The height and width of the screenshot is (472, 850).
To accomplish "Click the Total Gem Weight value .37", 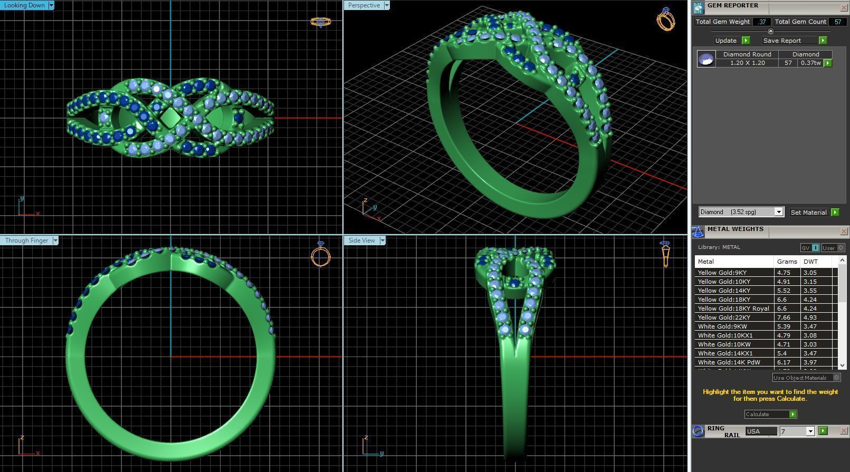I will (761, 22).
